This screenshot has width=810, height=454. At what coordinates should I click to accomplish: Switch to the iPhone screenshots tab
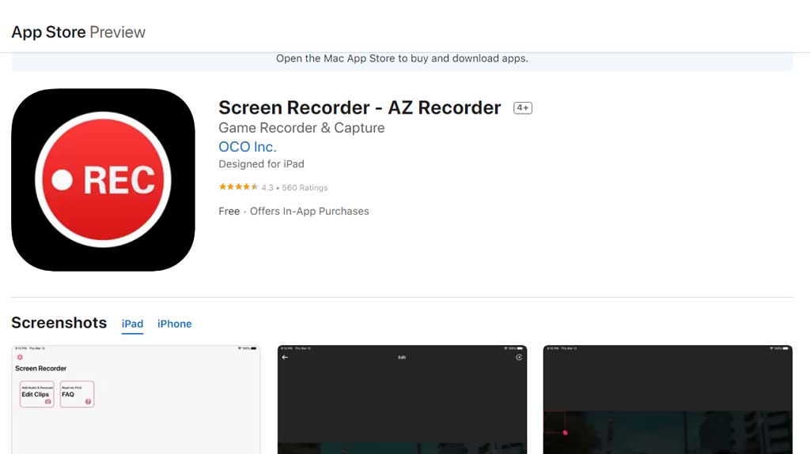click(x=174, y=324)
